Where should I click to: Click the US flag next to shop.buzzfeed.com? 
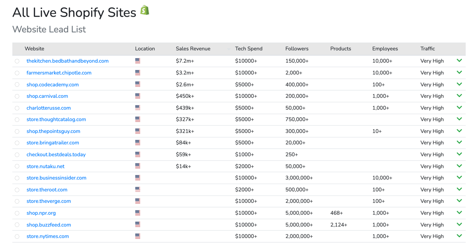[x=137, y=224]
